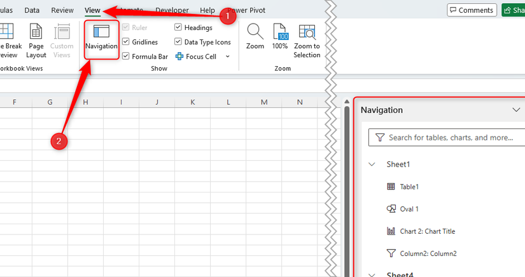Set zoom to 100%
Screen dimensions: 525x277
280,38
